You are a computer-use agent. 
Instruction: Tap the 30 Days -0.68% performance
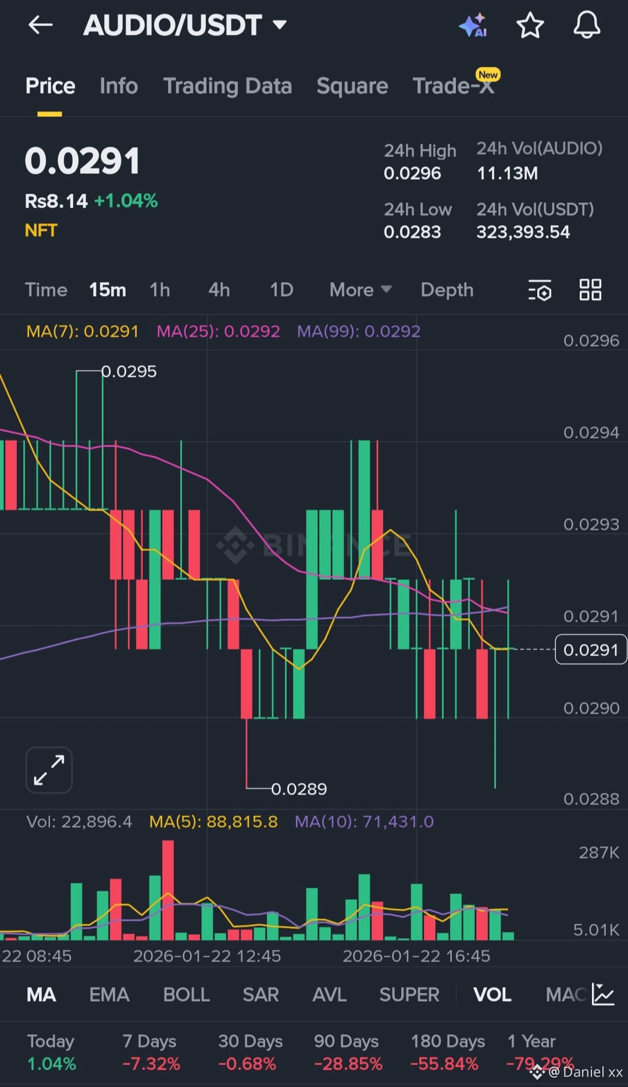point(250,1053)
